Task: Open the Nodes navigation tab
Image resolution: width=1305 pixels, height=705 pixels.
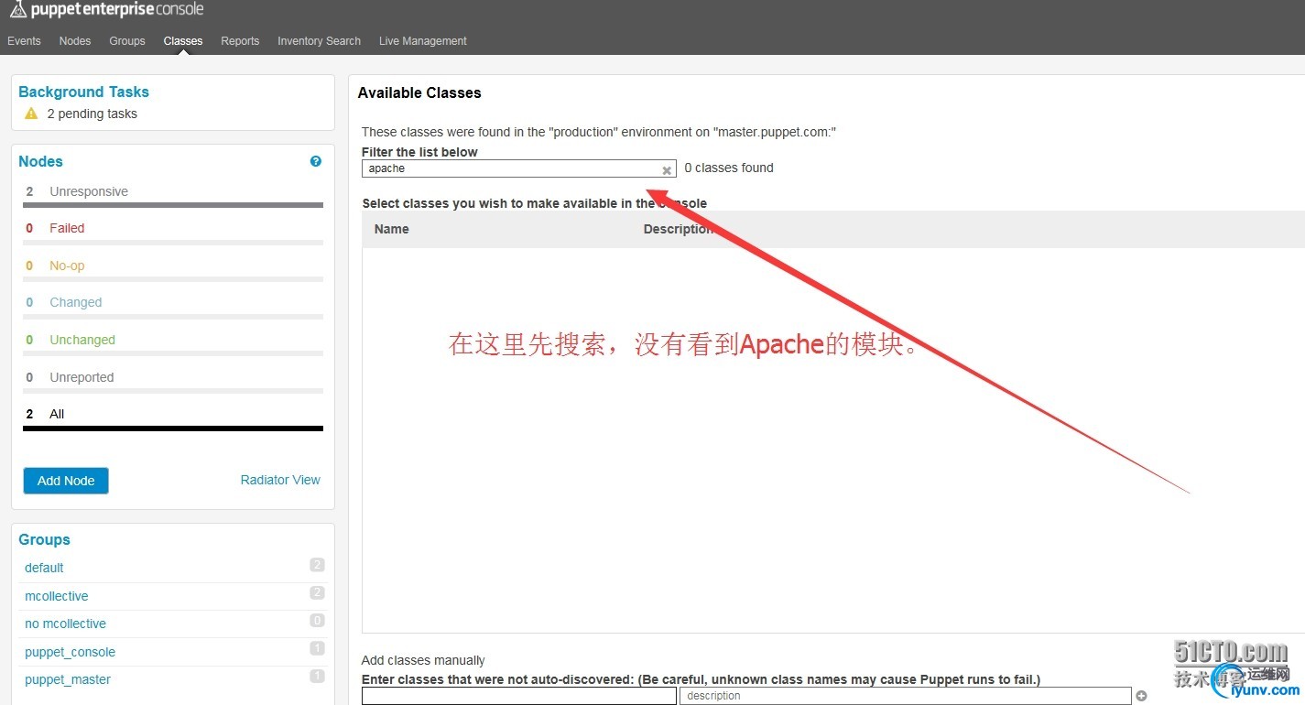Action: [x=75, y=41]
